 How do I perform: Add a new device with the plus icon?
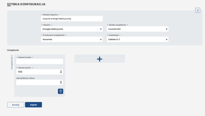(100, 59)
